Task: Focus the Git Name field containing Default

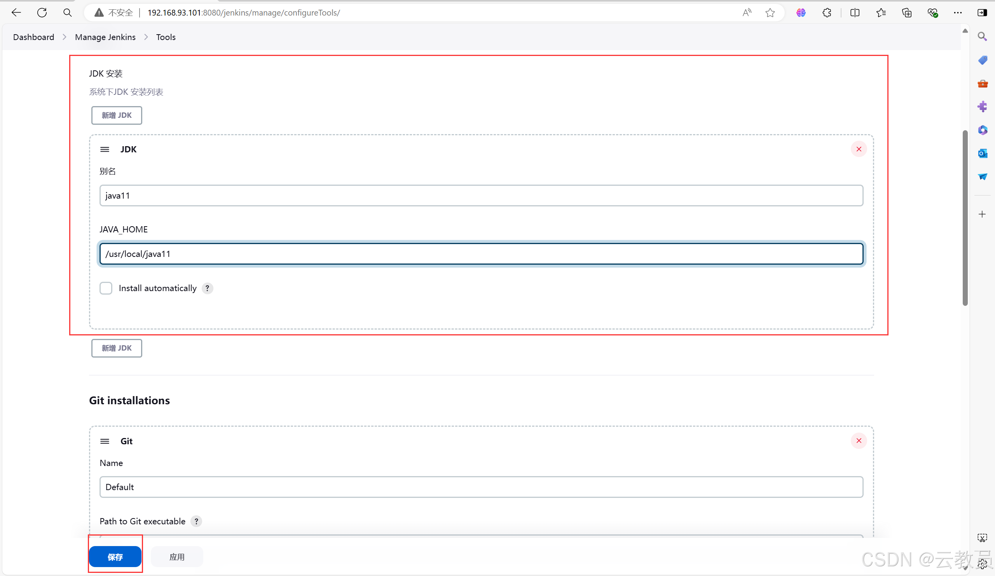Action: click(481, 487)
